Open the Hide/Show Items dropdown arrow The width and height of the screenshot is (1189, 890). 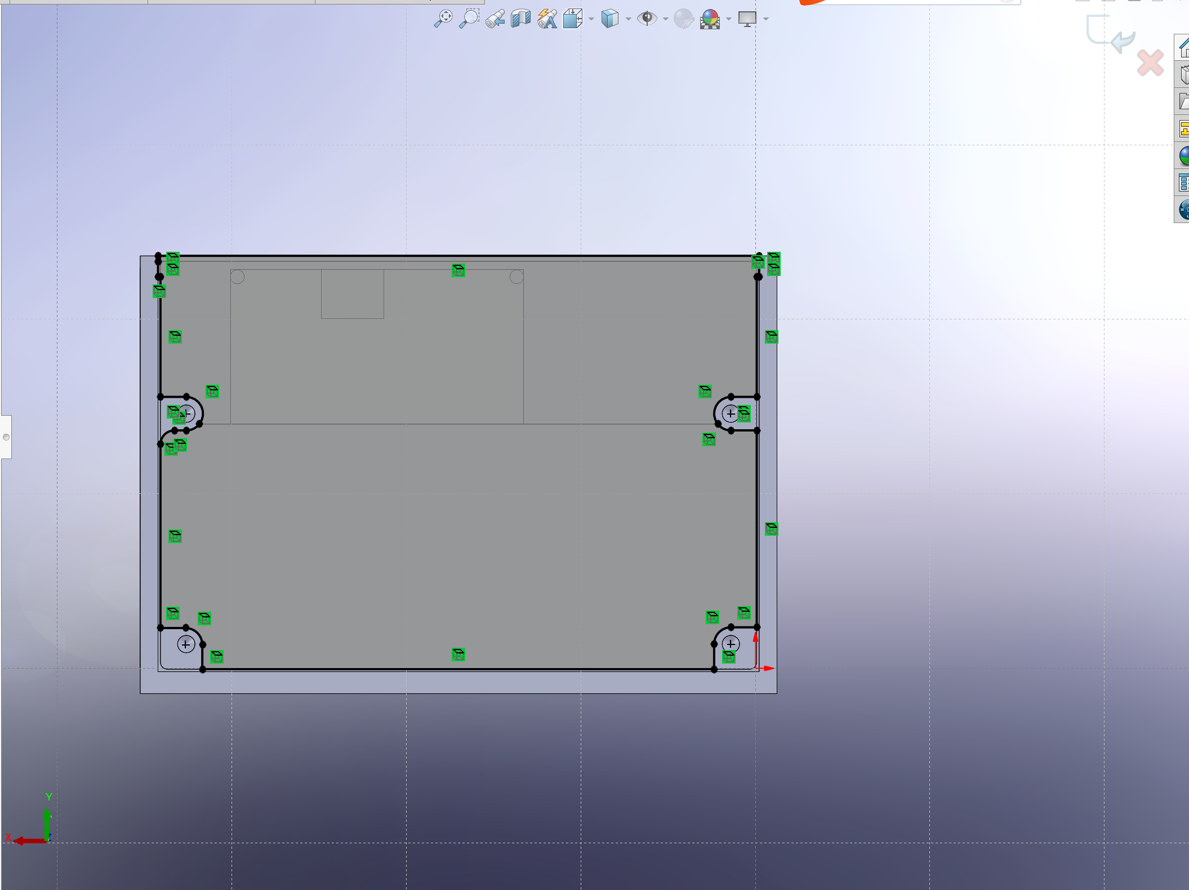click(x=666, y=19)
